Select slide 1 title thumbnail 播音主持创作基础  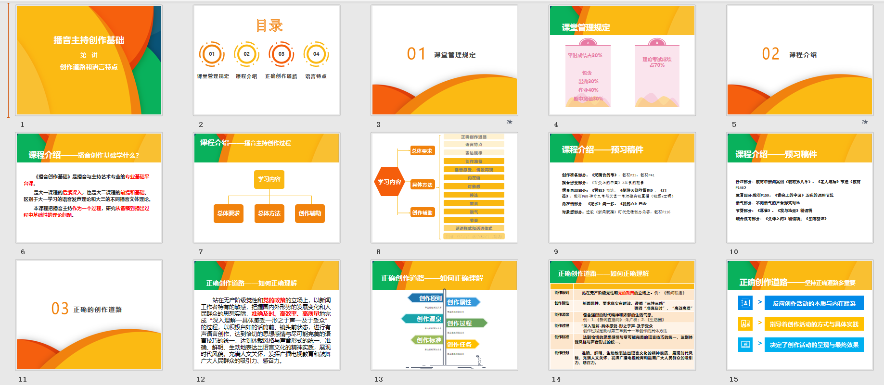point(89,61)
